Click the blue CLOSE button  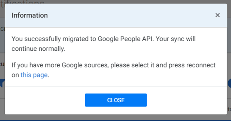[x=116, y=100]
